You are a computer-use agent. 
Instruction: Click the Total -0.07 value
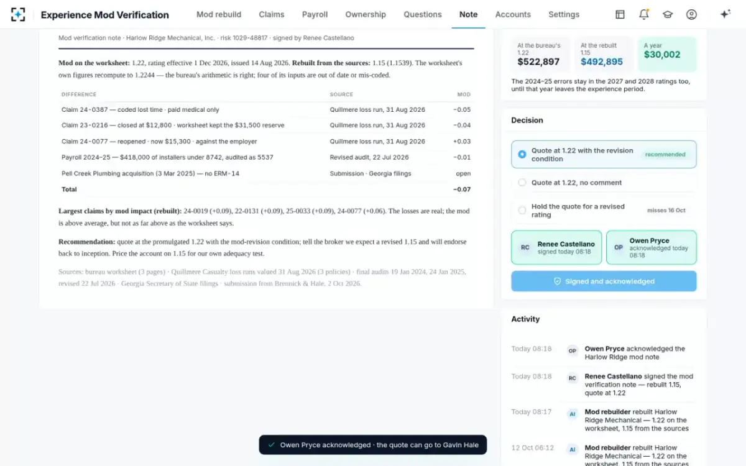click(462, 189)
